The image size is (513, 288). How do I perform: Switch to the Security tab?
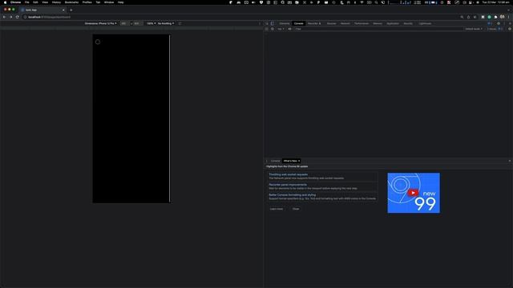(408, 23)
